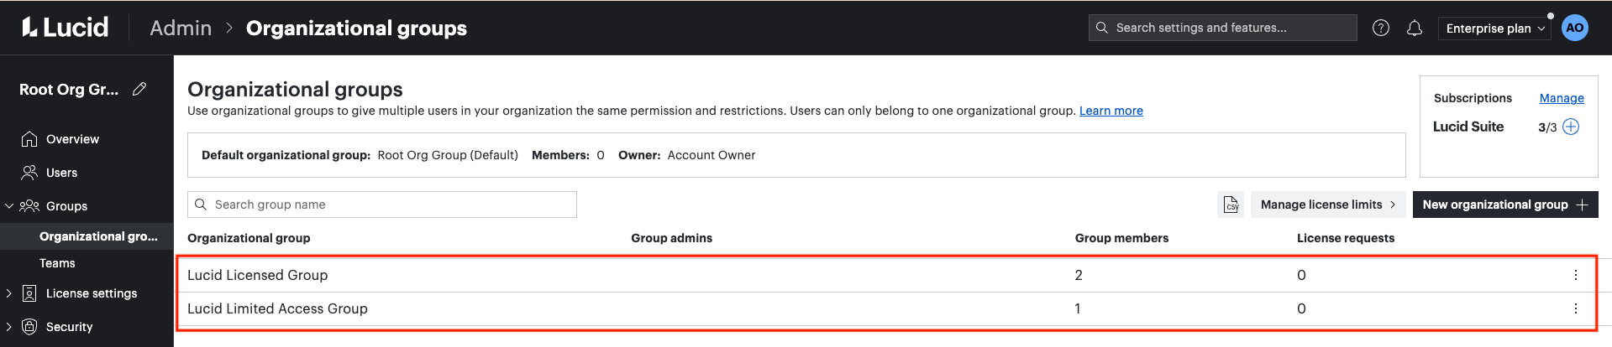
Task: Open options menu for Lucid Limited Access Group
Action: click(1575, 308)
